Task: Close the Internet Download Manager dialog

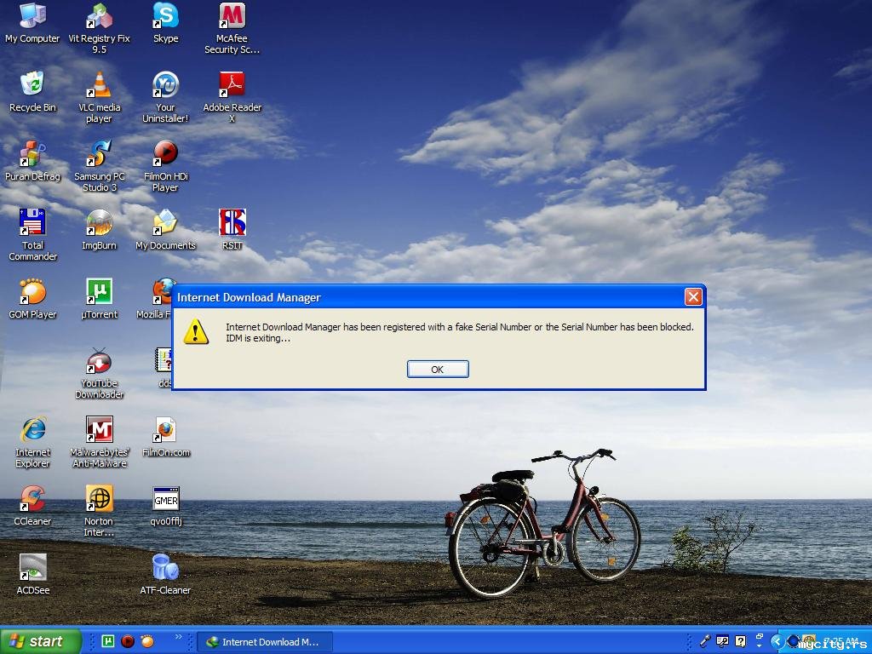Action: (693, 297)
